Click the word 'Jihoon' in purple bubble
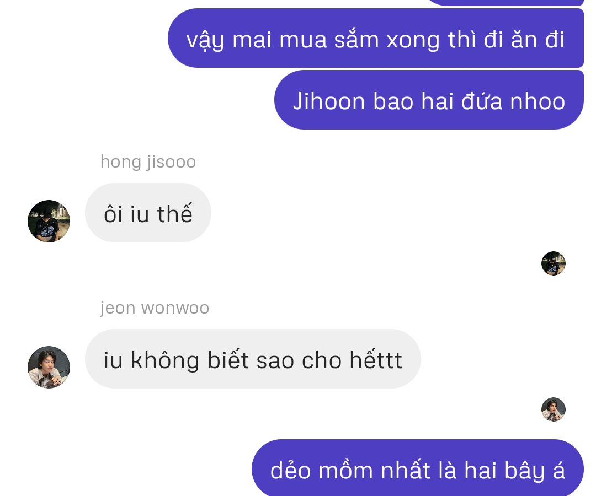 (x=329, y=101)
